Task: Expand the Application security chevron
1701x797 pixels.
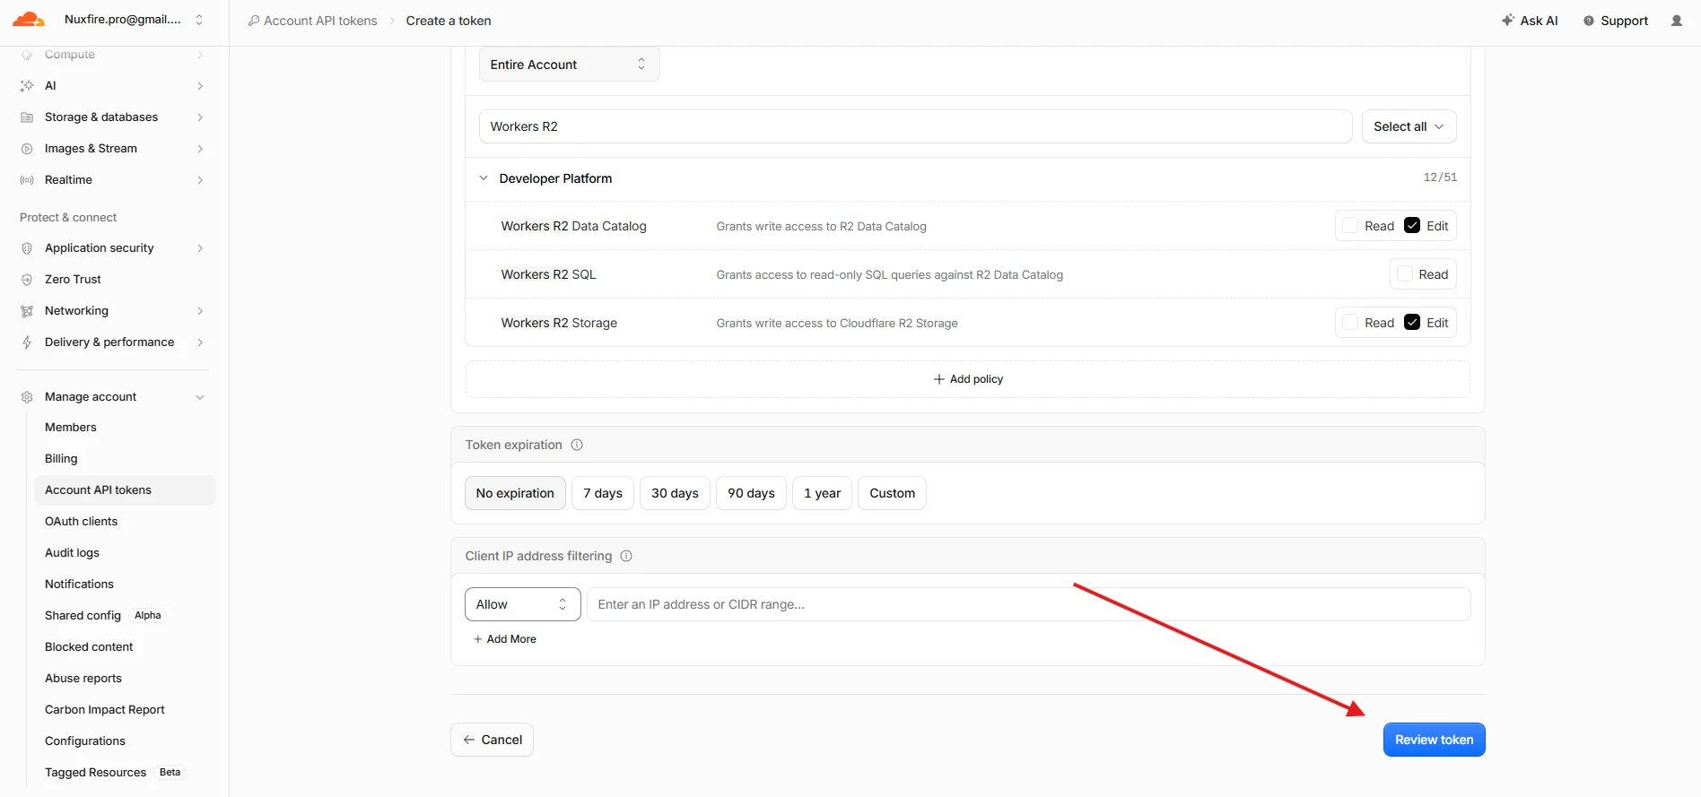Action: [200, 248]
